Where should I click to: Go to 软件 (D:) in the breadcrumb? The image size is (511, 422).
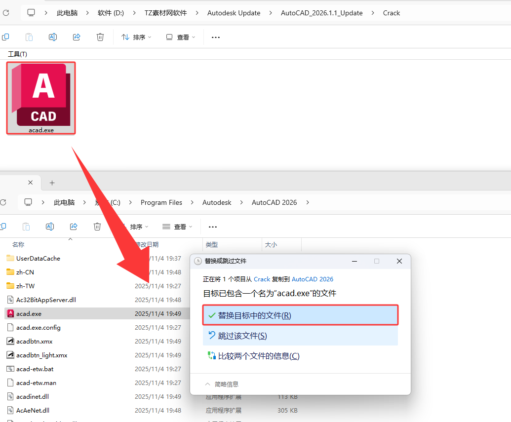[x=111, y=13]
